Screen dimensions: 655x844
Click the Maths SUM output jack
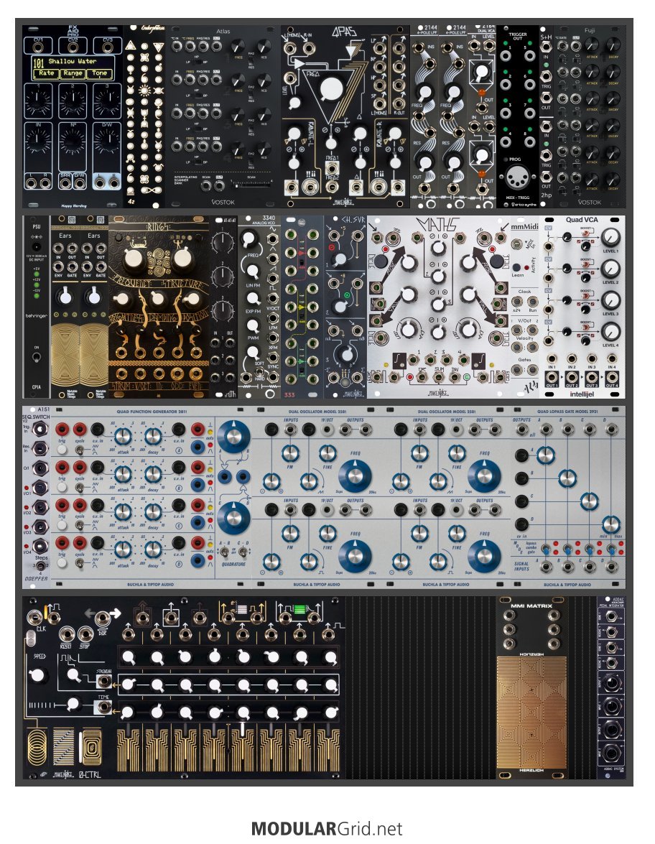(439, 378)
